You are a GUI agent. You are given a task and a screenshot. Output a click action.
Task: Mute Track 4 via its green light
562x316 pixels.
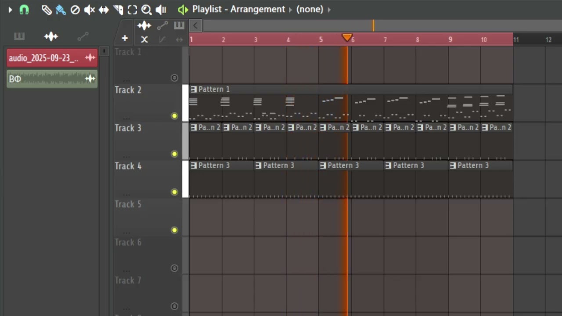pos(174,192)
